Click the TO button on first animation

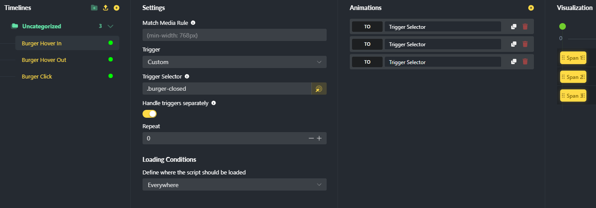tap(367, 27)
